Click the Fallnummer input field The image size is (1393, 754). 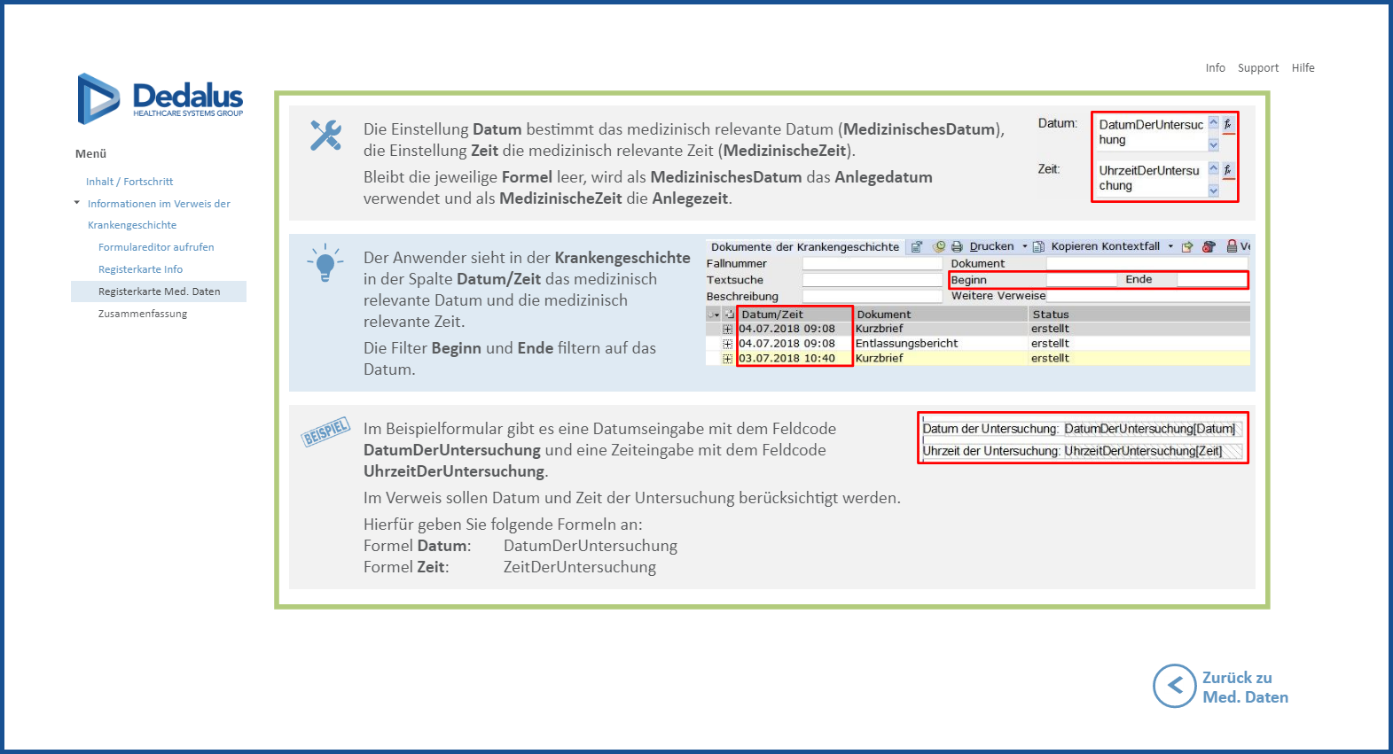[x=872, y=264]
